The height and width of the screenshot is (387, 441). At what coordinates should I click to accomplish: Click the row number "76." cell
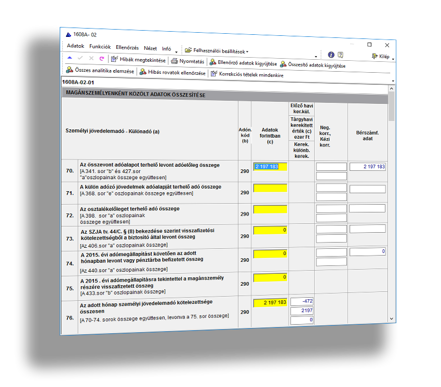pos(70,318)
